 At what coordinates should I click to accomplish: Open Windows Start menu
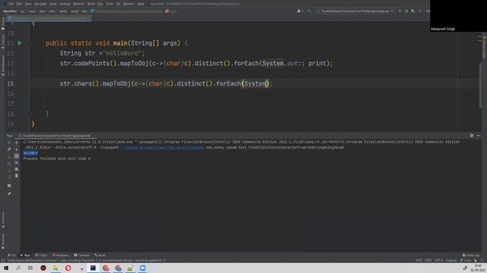[6, 268]
